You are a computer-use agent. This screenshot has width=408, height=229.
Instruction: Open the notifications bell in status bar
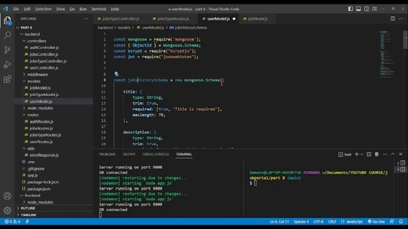401,221
